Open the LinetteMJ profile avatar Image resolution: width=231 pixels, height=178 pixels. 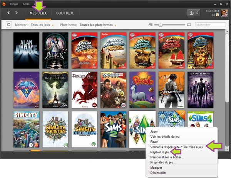coord(224,13)
